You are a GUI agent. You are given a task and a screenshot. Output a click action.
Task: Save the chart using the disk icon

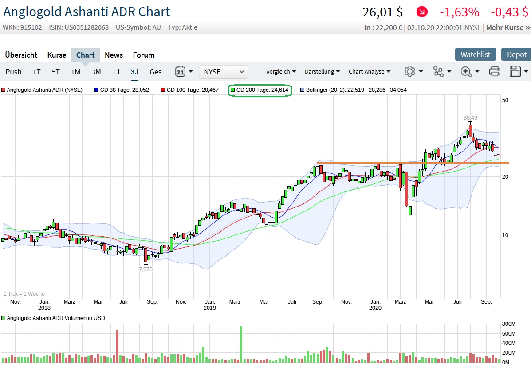515,71
